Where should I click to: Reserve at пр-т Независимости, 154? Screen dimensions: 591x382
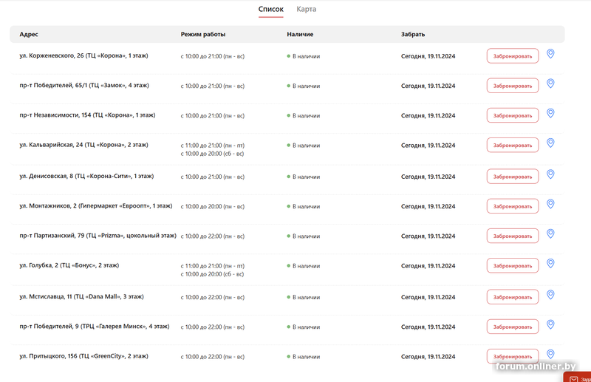tap(513, 115)
